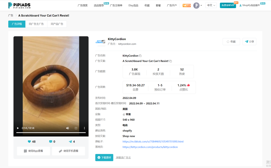Open 广告搜索 in the top navigation
Screen dimensions: 271x168
83,5
